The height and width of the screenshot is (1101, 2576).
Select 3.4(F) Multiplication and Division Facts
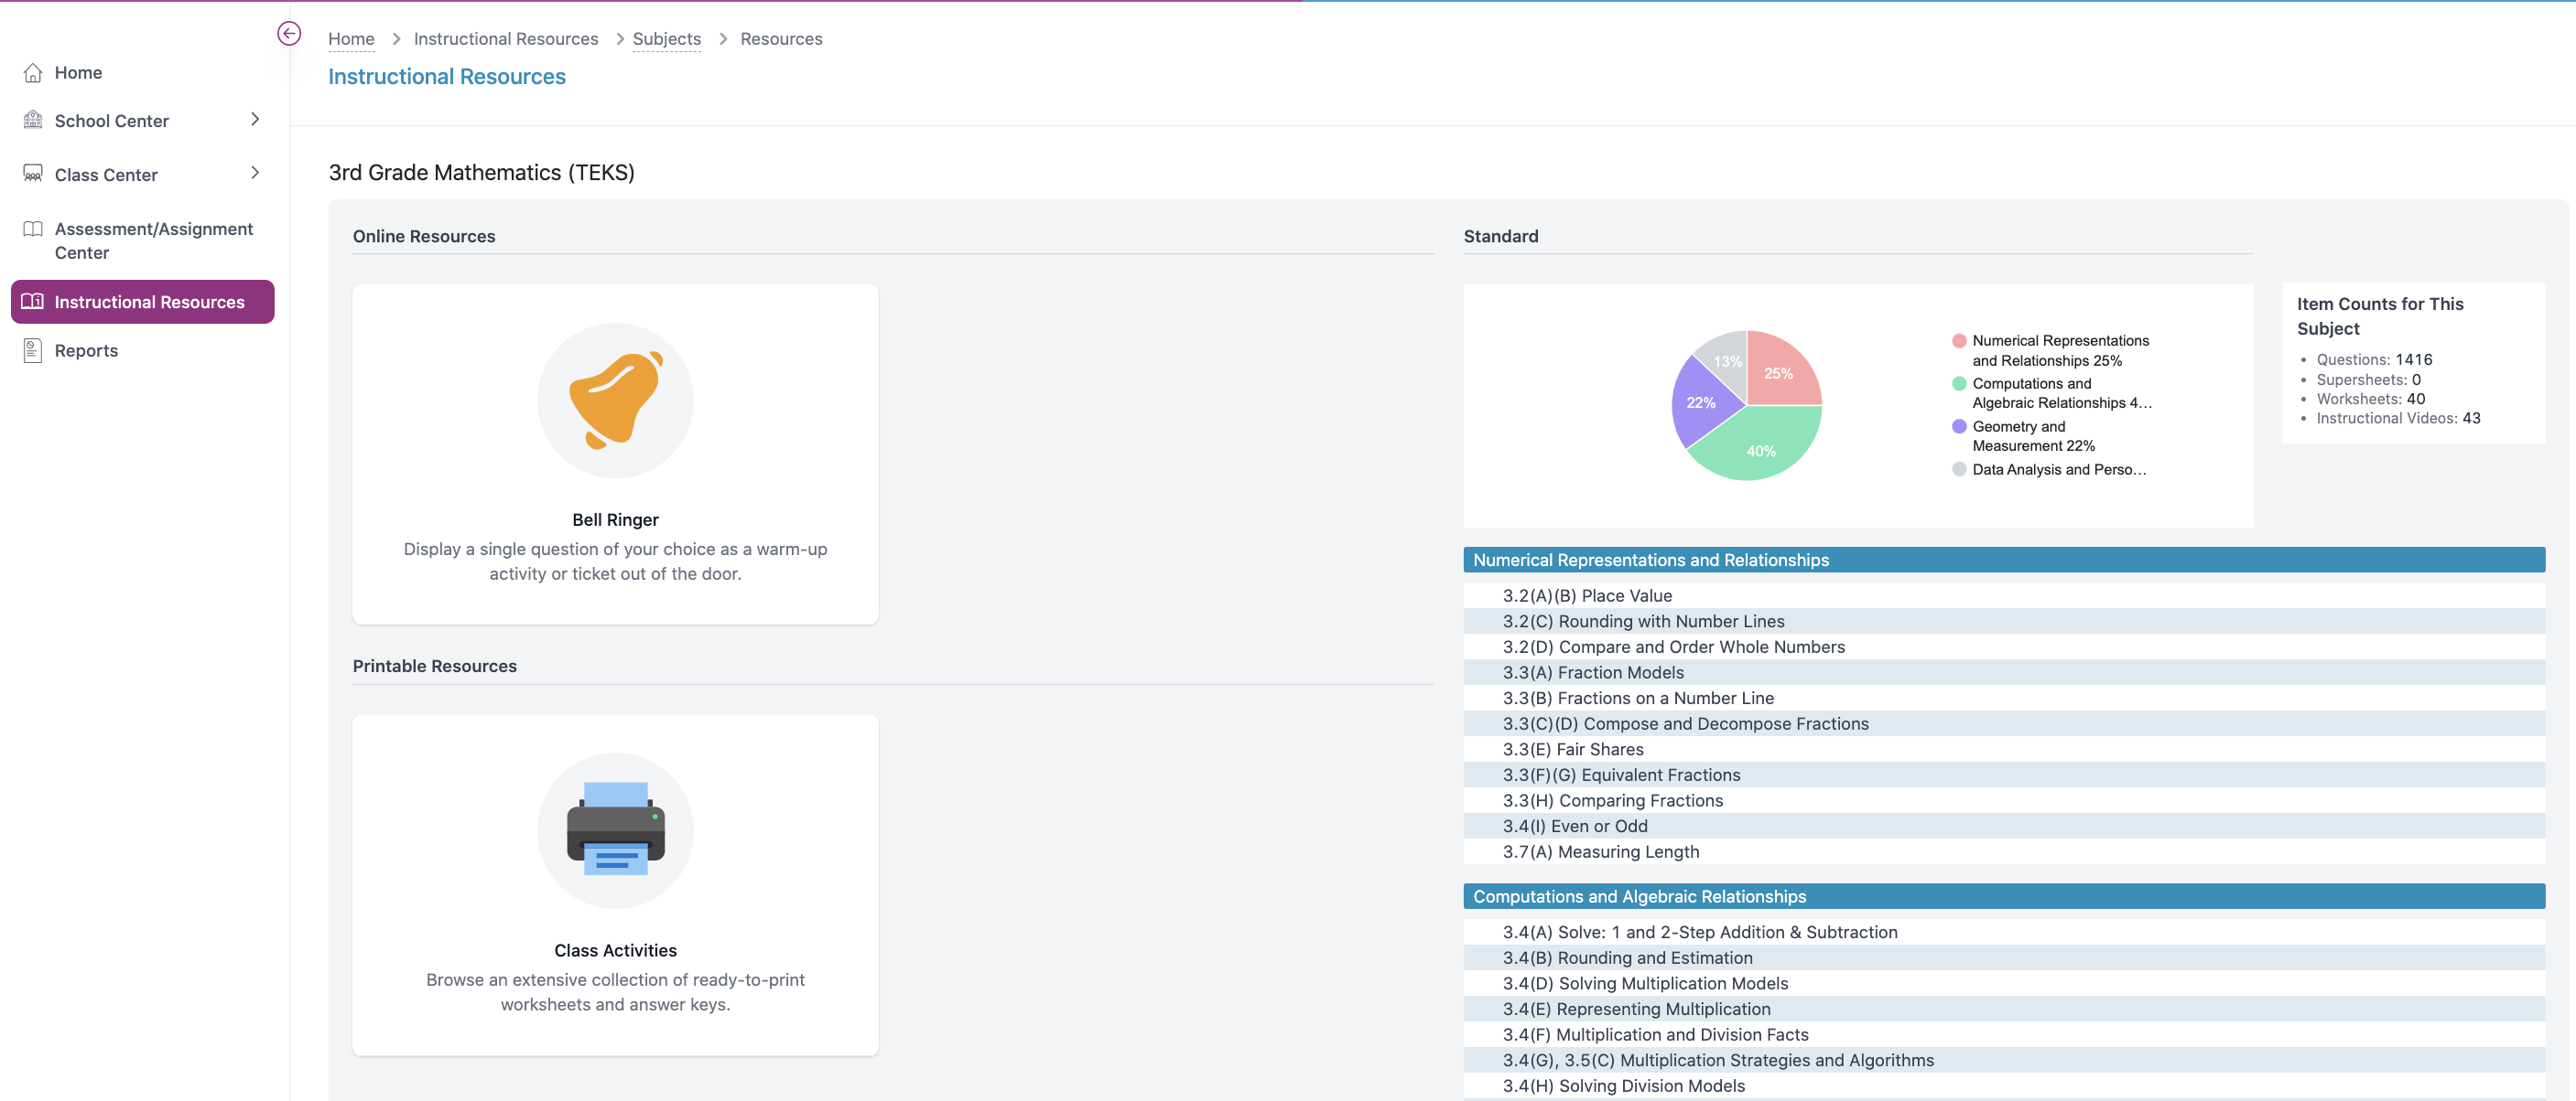(2003, 1035)
